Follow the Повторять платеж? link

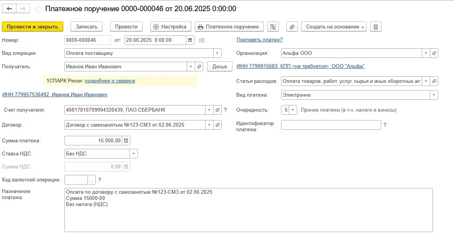pos(259,40)
